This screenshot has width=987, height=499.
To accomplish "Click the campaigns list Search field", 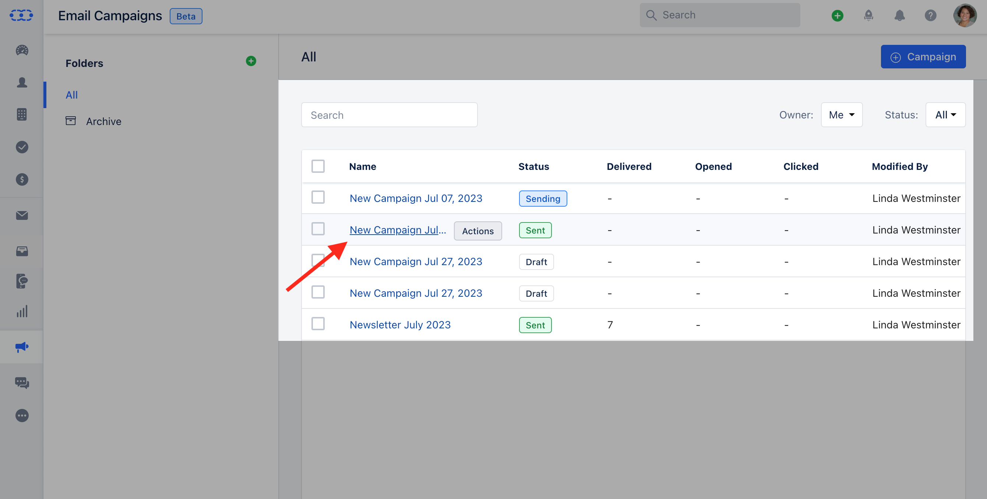I will [x=389, y=115].
